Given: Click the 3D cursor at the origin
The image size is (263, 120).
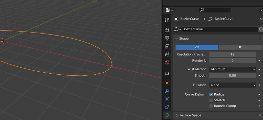Looking at the screenshot, I should [x=2, y=41].
